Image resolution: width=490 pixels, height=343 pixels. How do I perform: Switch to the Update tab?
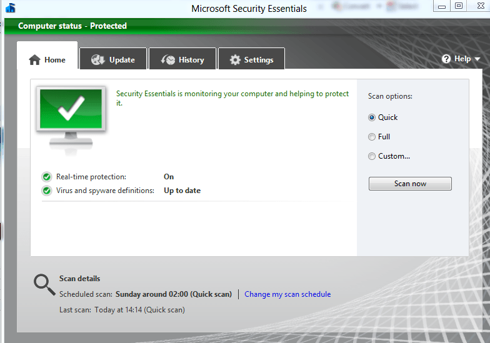pos(113,60)
